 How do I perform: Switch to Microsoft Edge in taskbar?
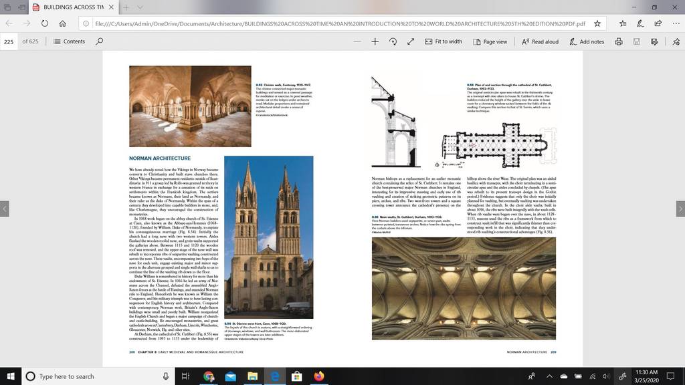275,376
